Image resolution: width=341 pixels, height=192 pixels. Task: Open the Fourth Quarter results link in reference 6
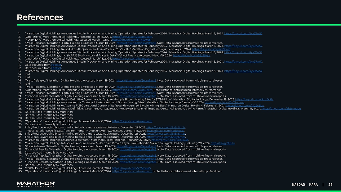[x=211, y=49]
